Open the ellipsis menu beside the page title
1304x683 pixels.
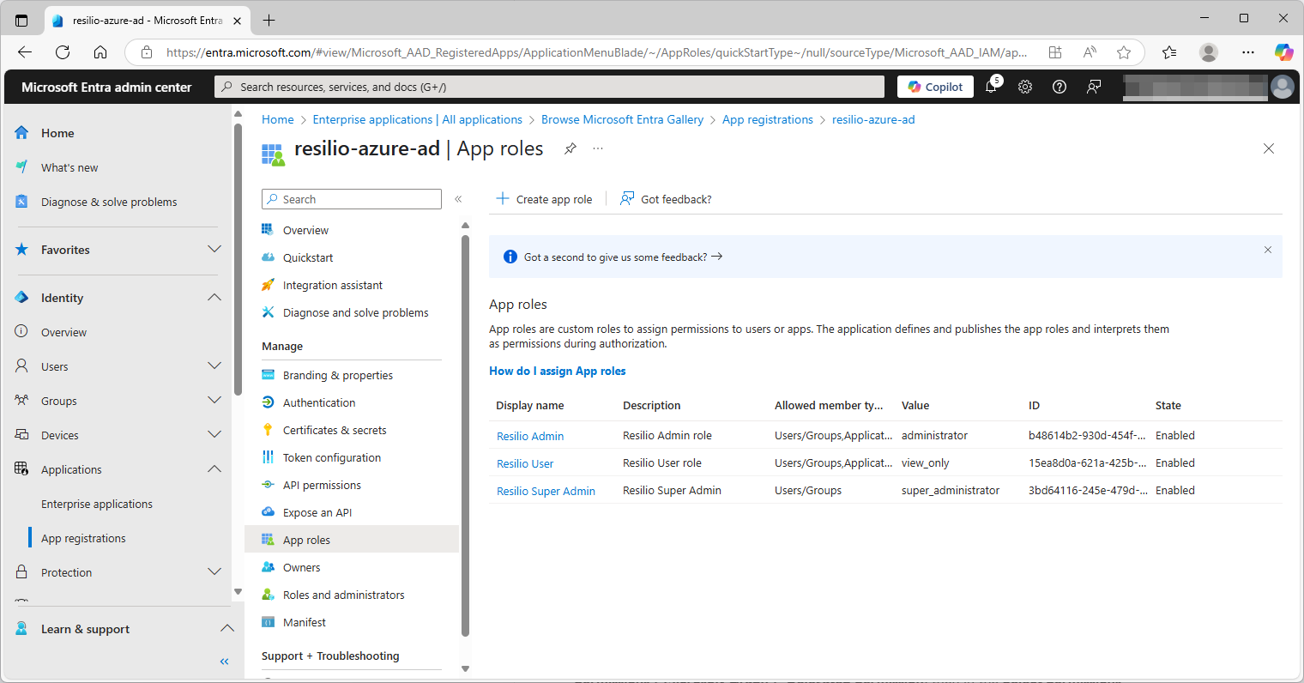point(597,148)
